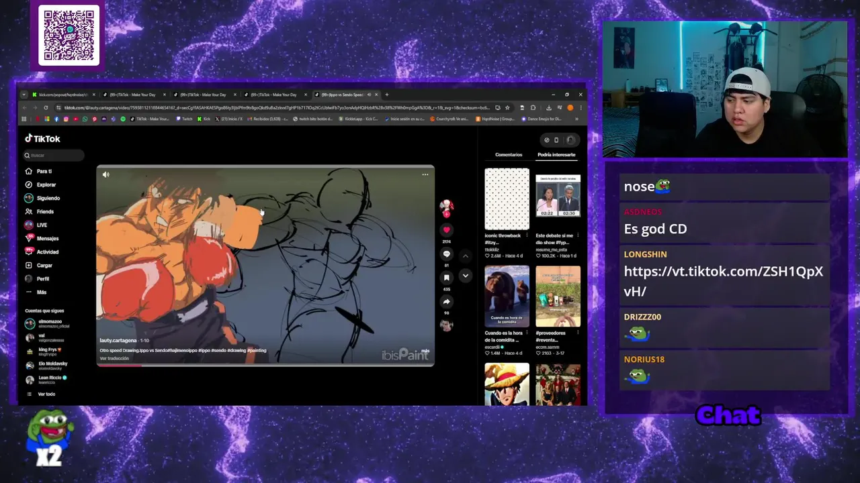Open bears comidita recommended video

click(x=507, y=296)
